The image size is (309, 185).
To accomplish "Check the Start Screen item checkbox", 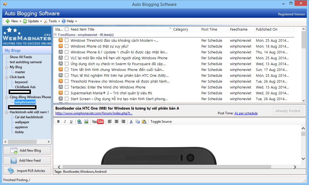I will pyautogui.click(x=66, y=98).
